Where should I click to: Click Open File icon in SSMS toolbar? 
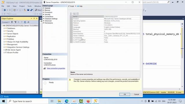coord(25,10)
